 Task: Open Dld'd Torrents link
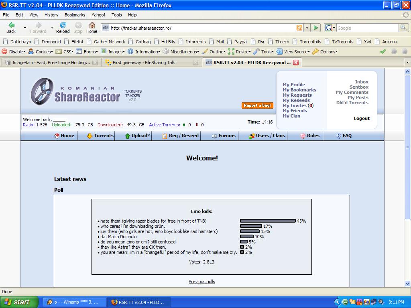[x=352, y=103]
